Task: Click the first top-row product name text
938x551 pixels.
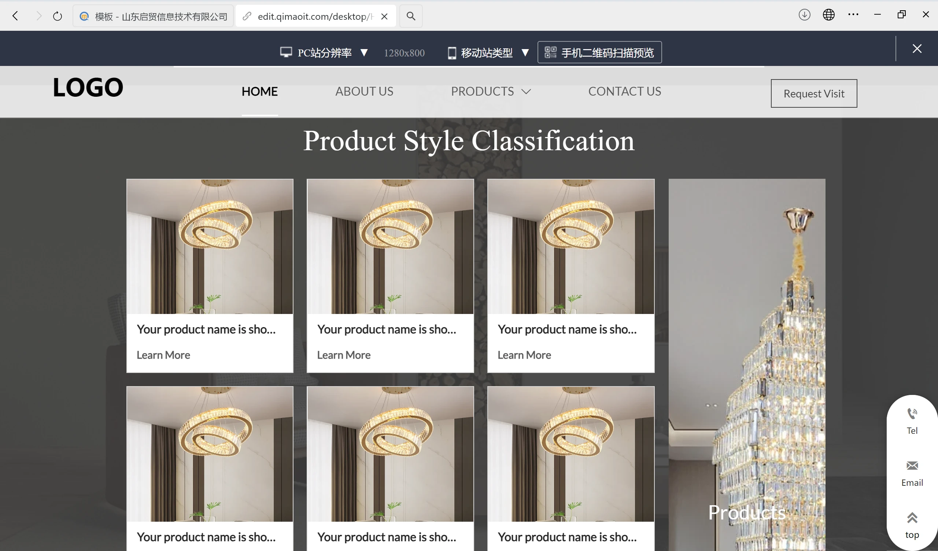Action: tap(206, 329)
